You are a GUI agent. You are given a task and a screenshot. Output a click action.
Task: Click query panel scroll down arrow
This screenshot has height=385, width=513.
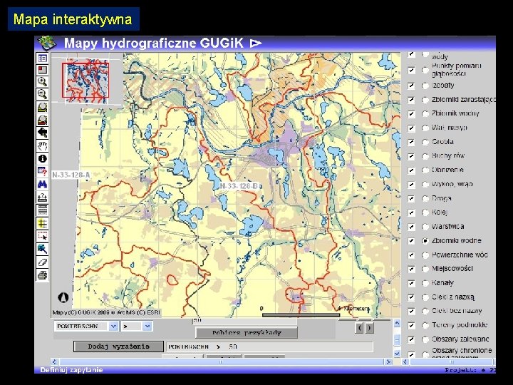397,353
